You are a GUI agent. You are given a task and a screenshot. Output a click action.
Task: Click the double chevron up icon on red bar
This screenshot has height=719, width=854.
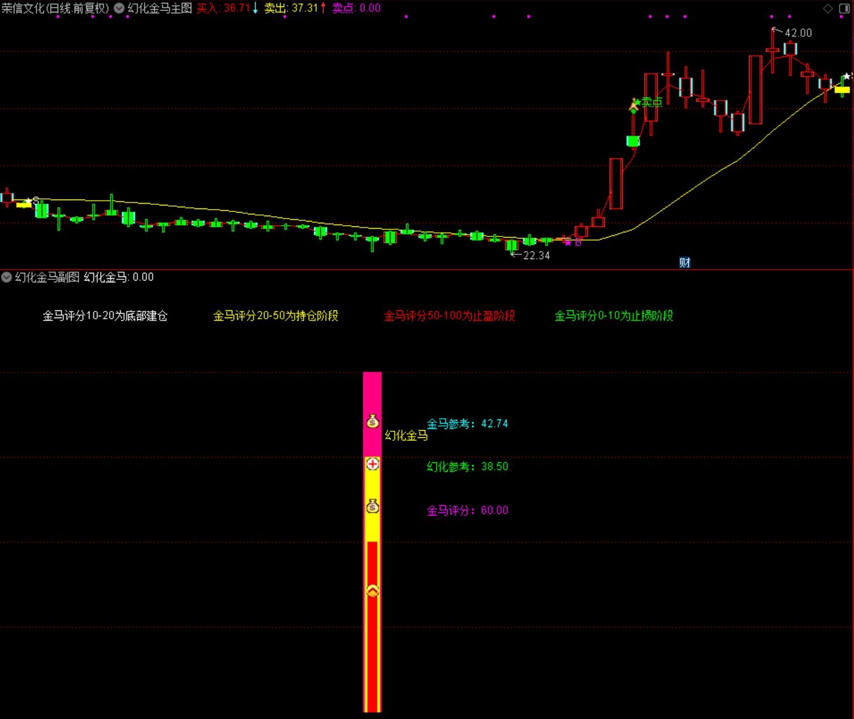coord(373,591)
